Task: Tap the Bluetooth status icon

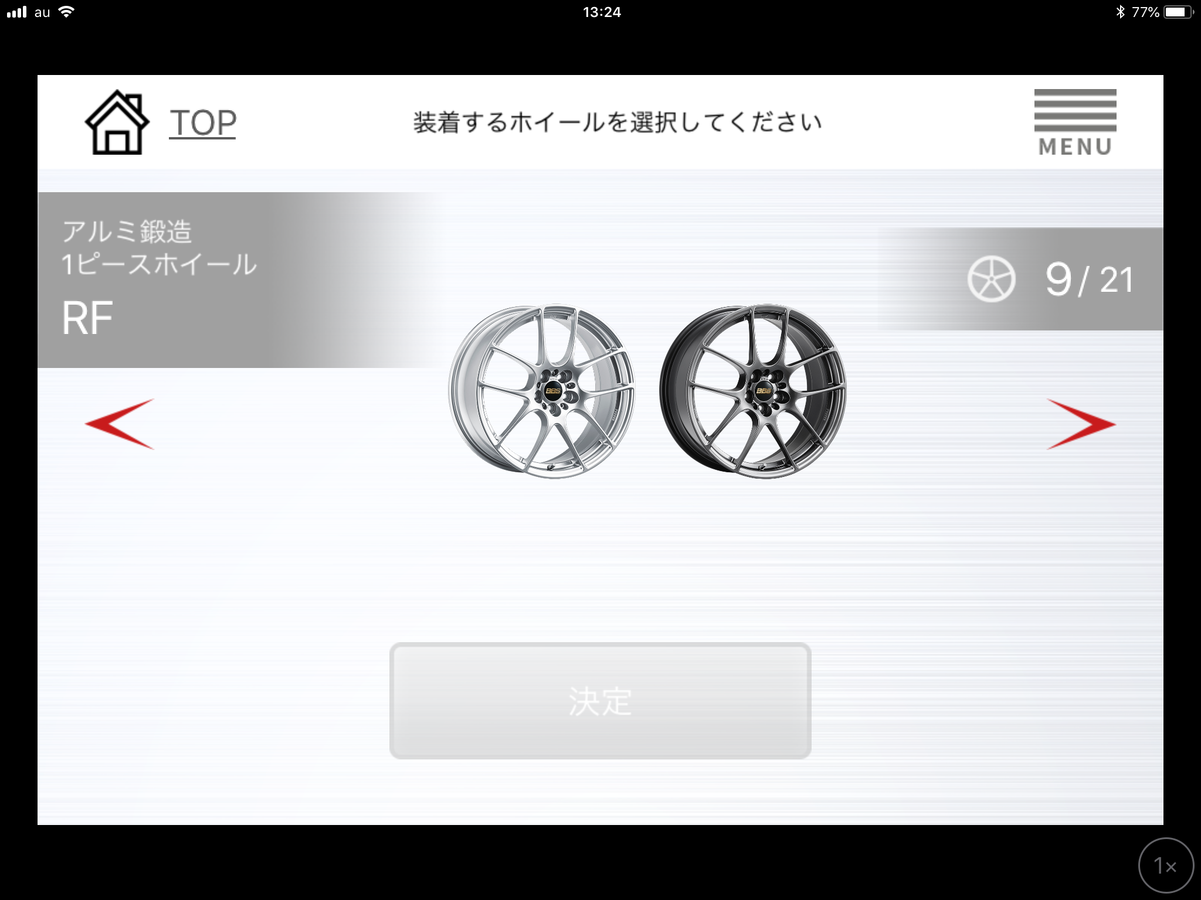Action: coord(1120,12)
